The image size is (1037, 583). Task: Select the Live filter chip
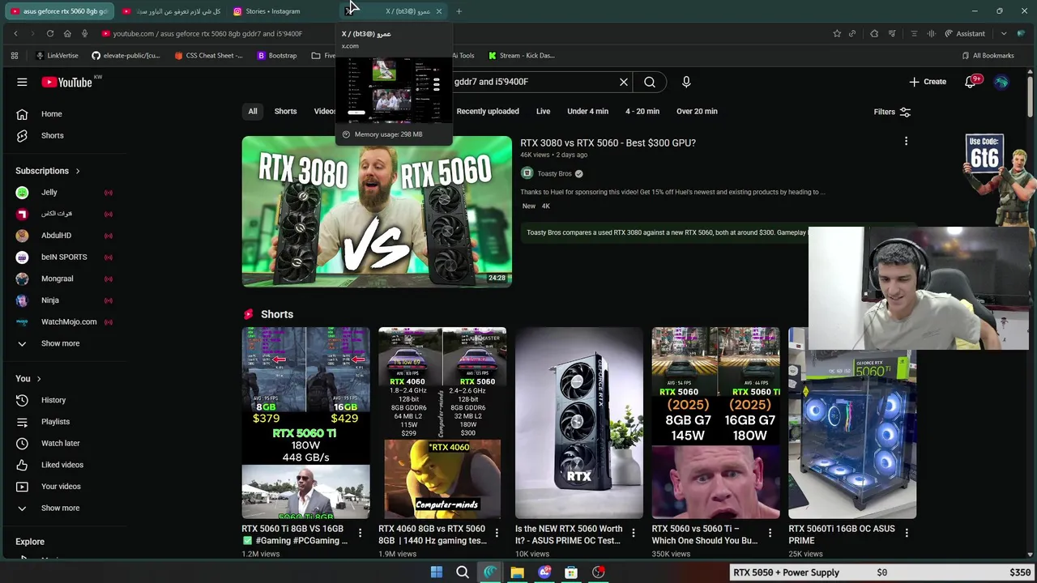click(x=543, y=112)
